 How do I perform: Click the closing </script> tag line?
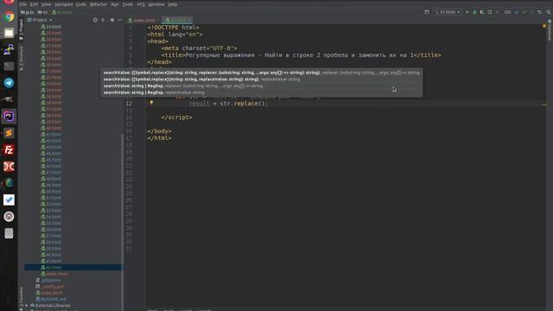tap(176, 117)
